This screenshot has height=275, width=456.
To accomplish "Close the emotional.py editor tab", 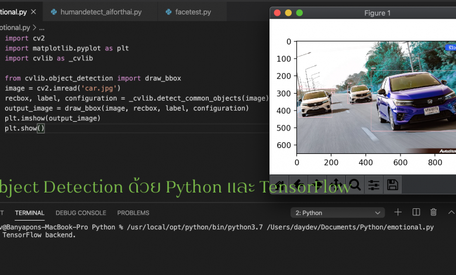I will (33, 12).
